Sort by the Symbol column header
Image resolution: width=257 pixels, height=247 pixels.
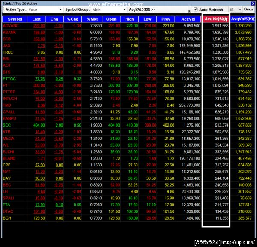click(15, 19)
